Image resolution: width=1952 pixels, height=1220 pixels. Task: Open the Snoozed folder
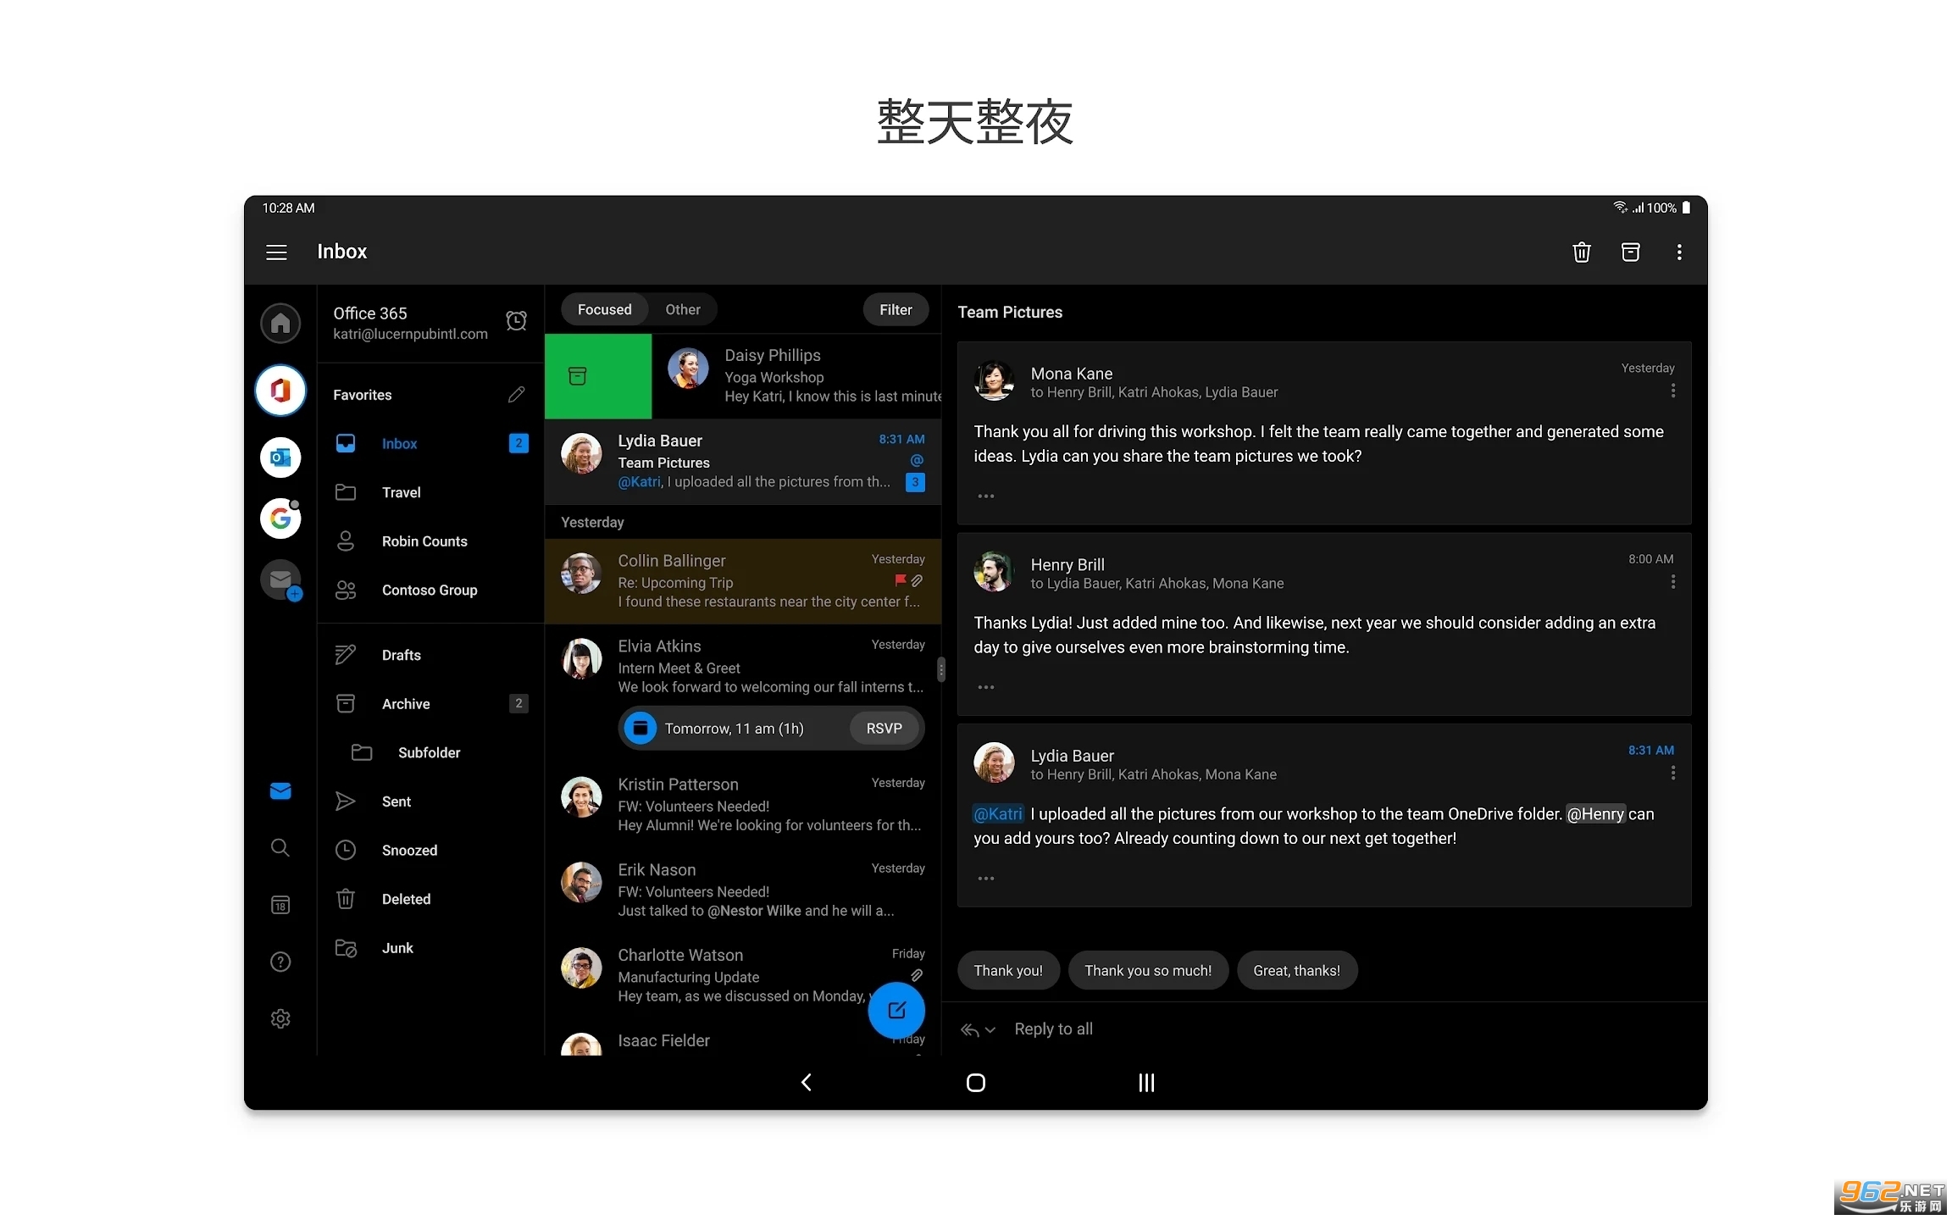(x=409, y=851)
